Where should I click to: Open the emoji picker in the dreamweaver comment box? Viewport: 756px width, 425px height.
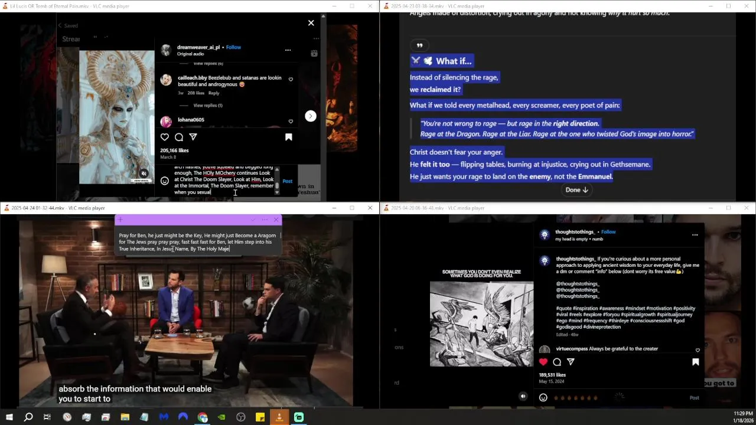(x=165, y=181)
